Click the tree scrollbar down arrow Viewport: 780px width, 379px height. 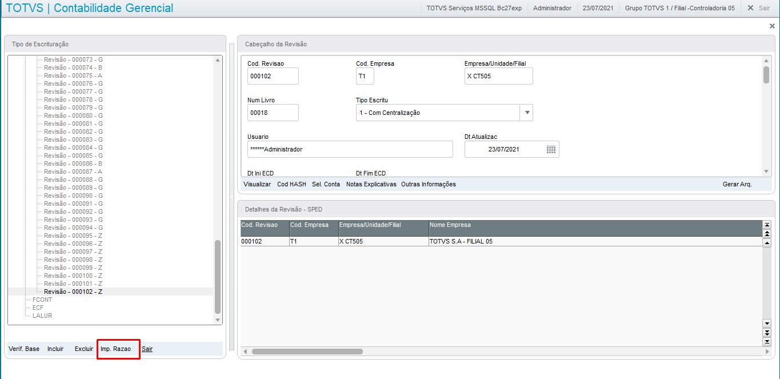(217, 320)
